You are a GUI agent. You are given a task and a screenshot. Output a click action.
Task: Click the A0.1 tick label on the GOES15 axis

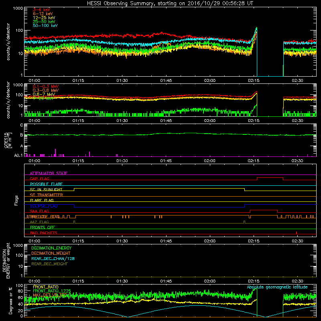[18, 155]
